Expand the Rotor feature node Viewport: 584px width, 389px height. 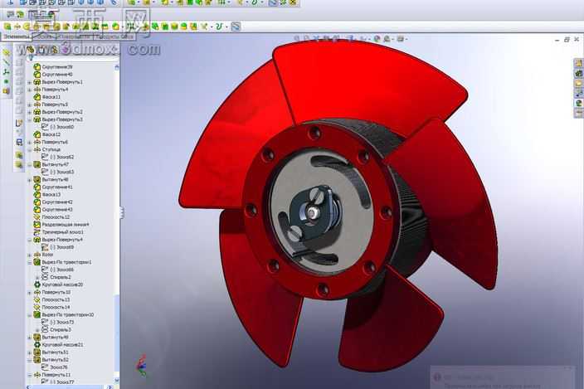point(30,255)
